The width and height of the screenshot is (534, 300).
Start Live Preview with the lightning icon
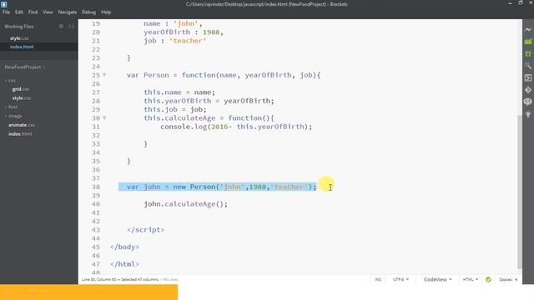pyautogui.click(x=528, y=30)
